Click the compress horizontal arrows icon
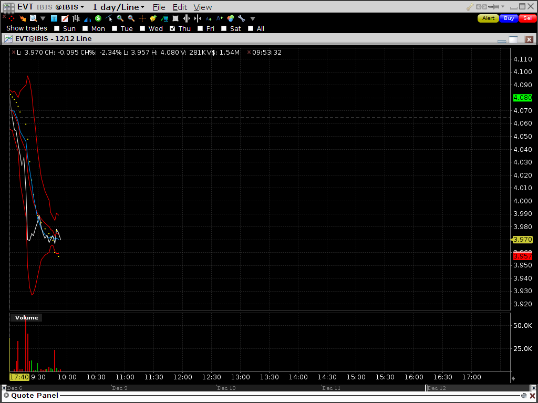The width and height of the screenshot is (538, 403). [198, 18]
